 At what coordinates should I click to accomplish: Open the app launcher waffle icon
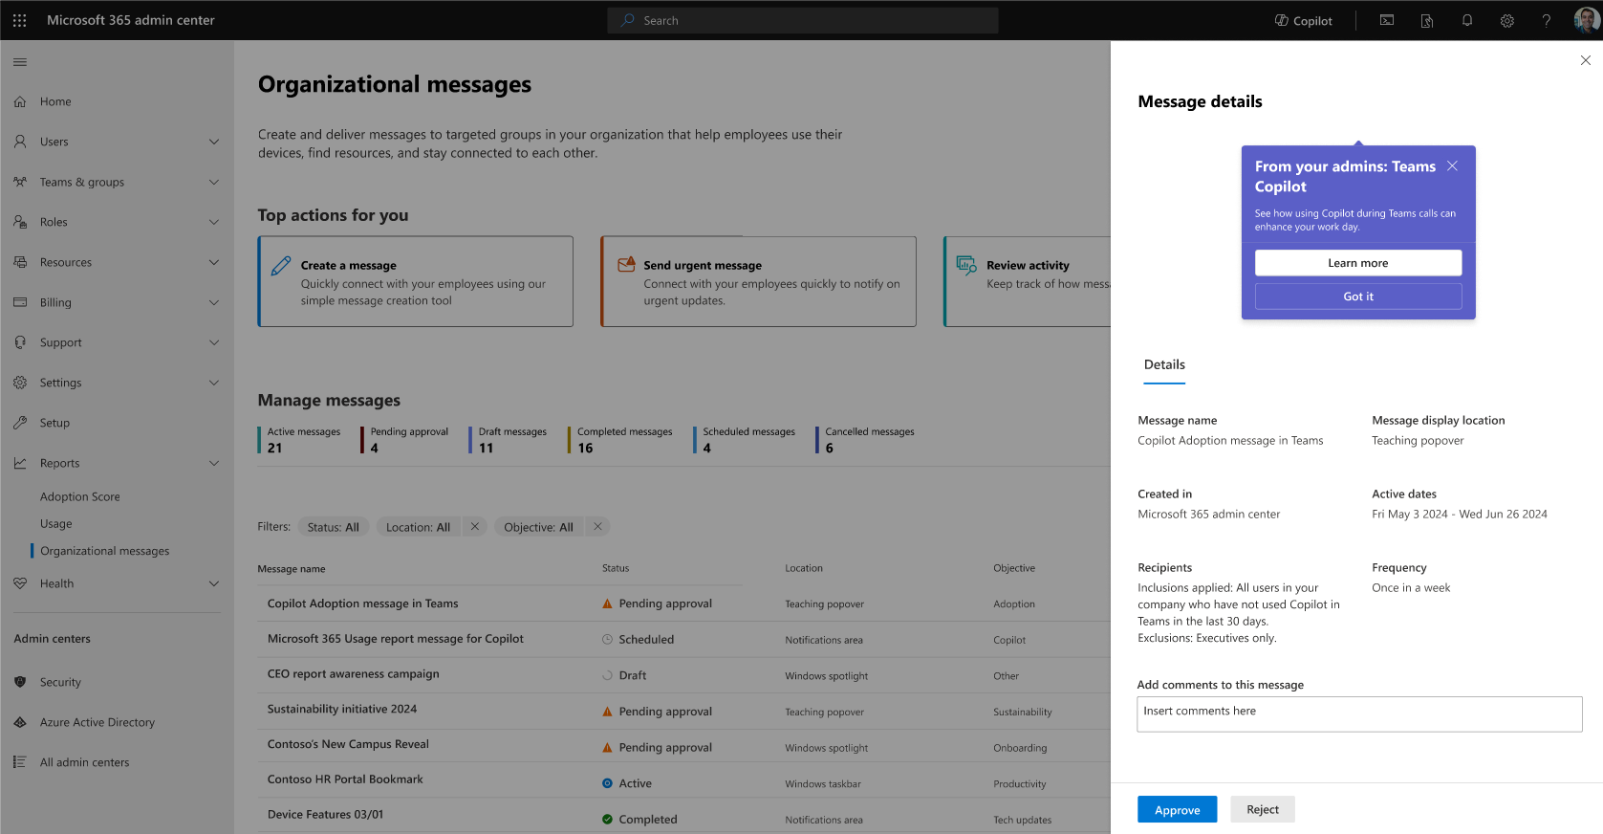[20, 20]
